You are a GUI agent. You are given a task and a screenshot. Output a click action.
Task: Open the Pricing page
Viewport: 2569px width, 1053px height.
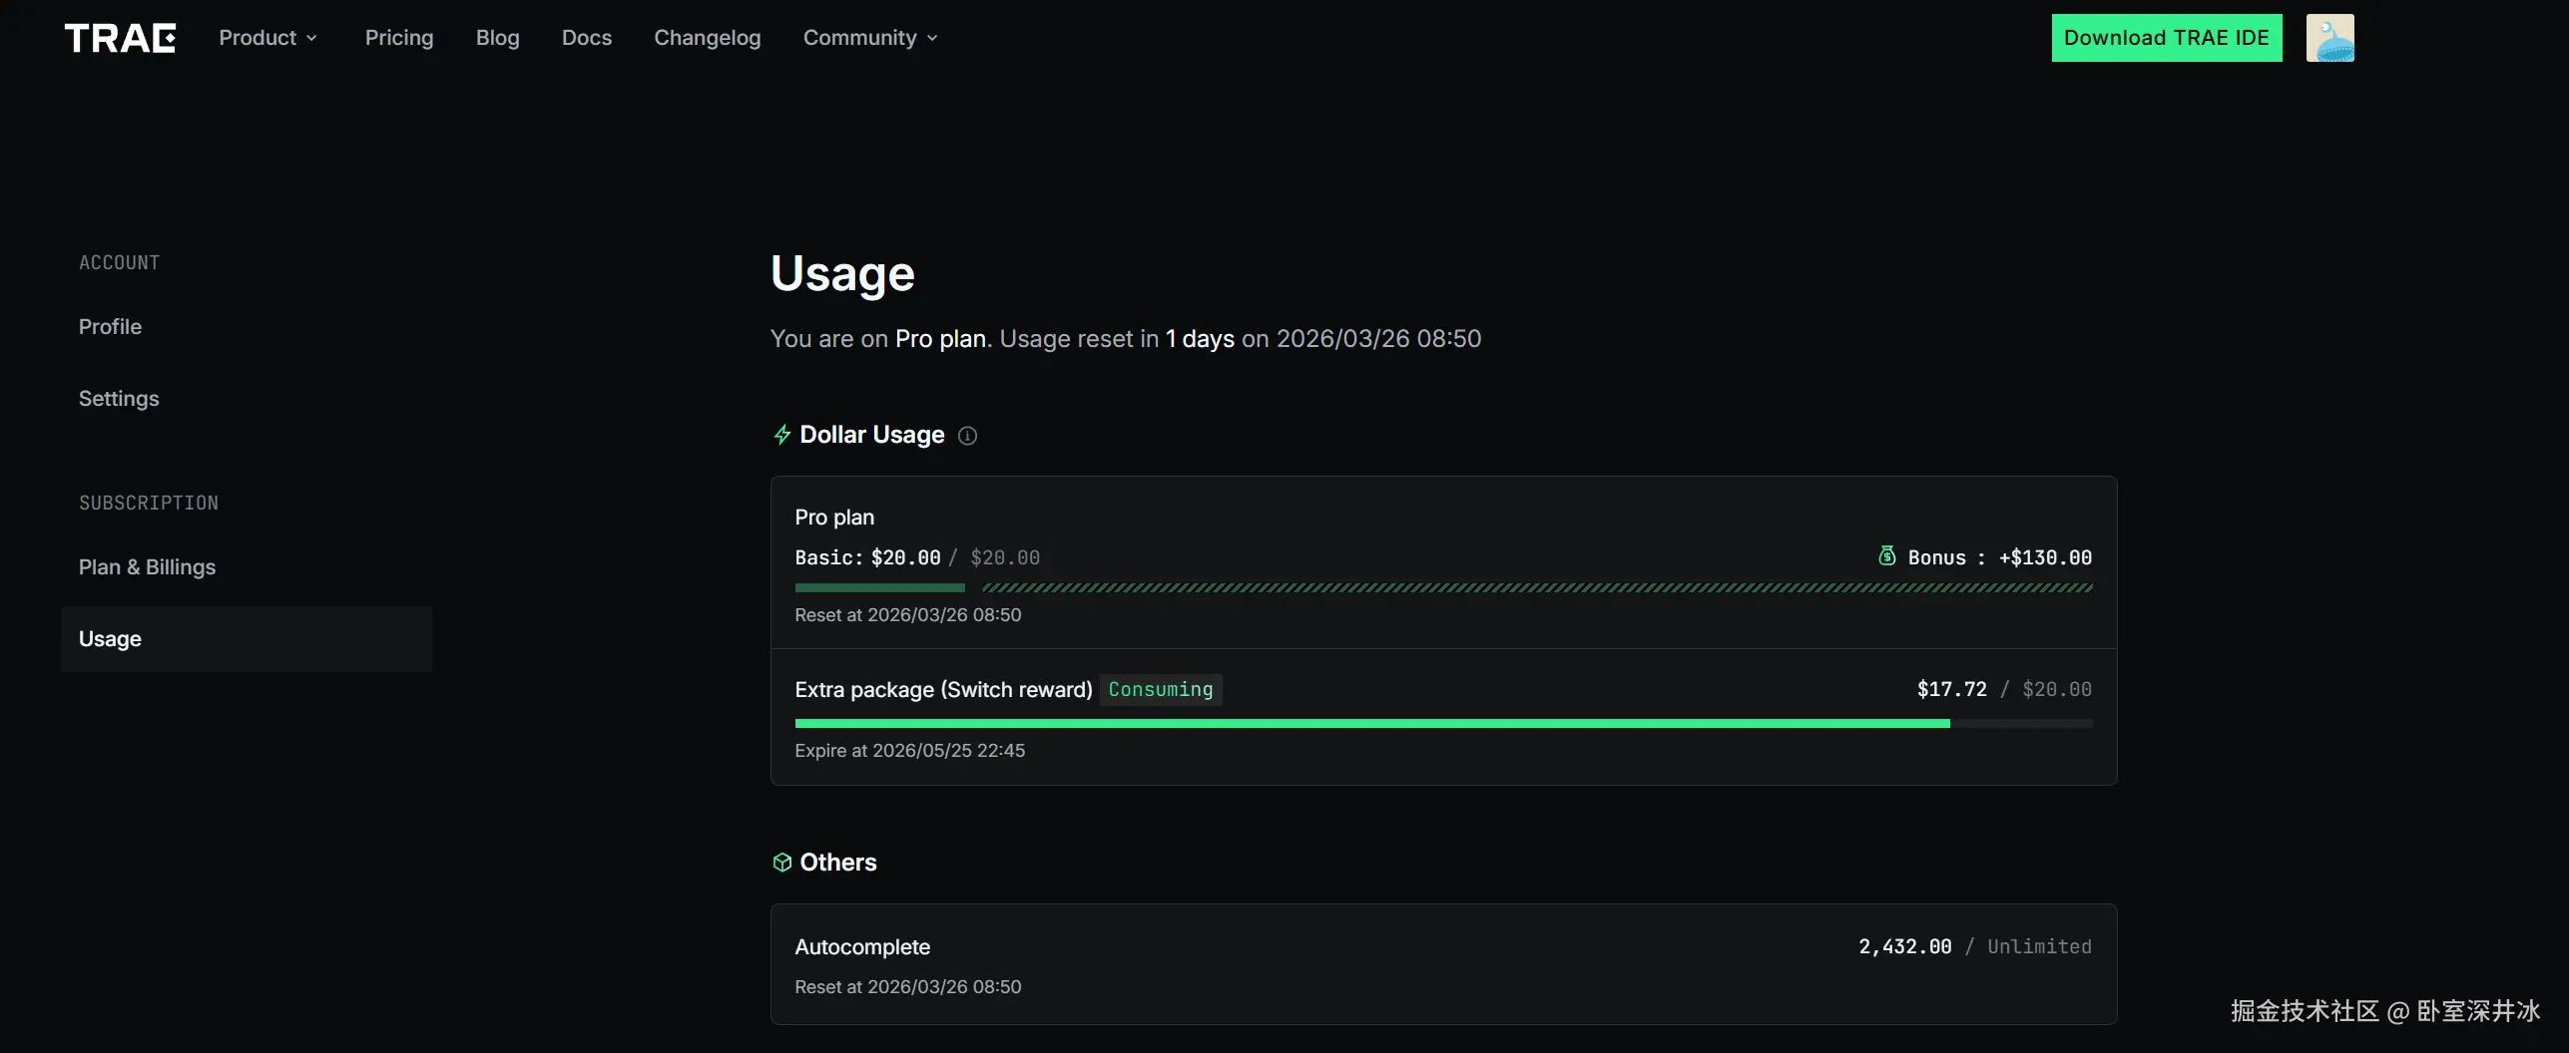tap(399, 38)
